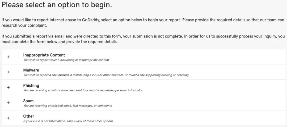Screen dimensions: 287x127
Task: Select the Spam heading
Action: tap(28, 101)
